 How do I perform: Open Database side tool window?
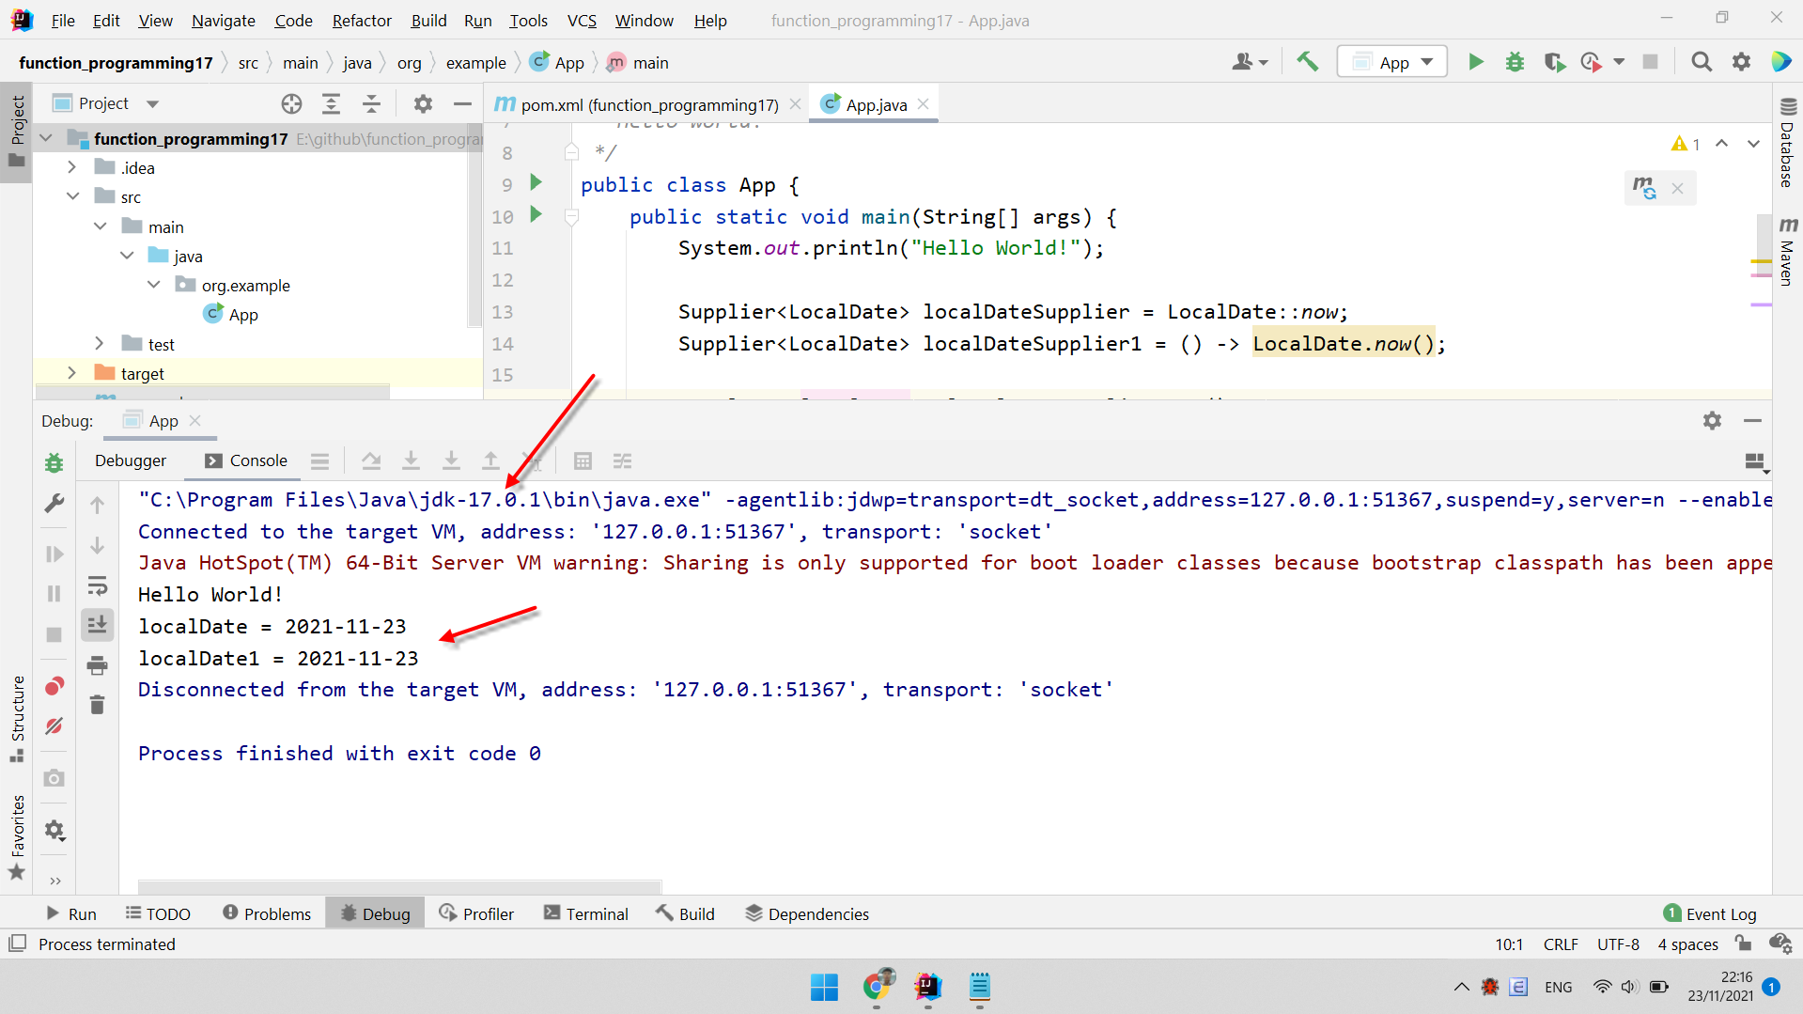click(1787, 142)
